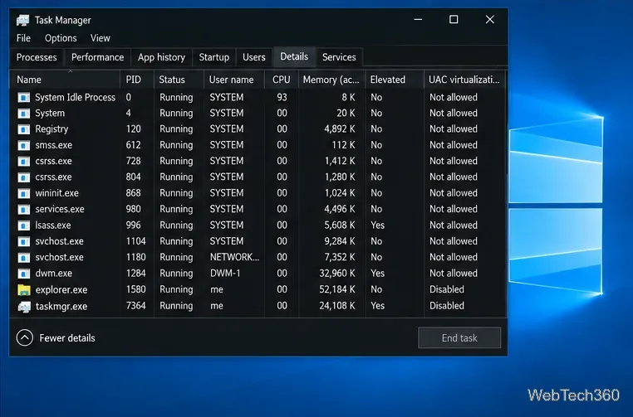Screen dimensions: 633x417
Task: Collapse view with Fewer details arrow
Action: 25,337
